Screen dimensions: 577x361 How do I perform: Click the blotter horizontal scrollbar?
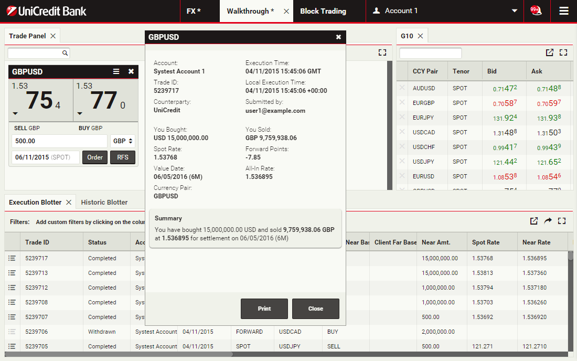118,354
